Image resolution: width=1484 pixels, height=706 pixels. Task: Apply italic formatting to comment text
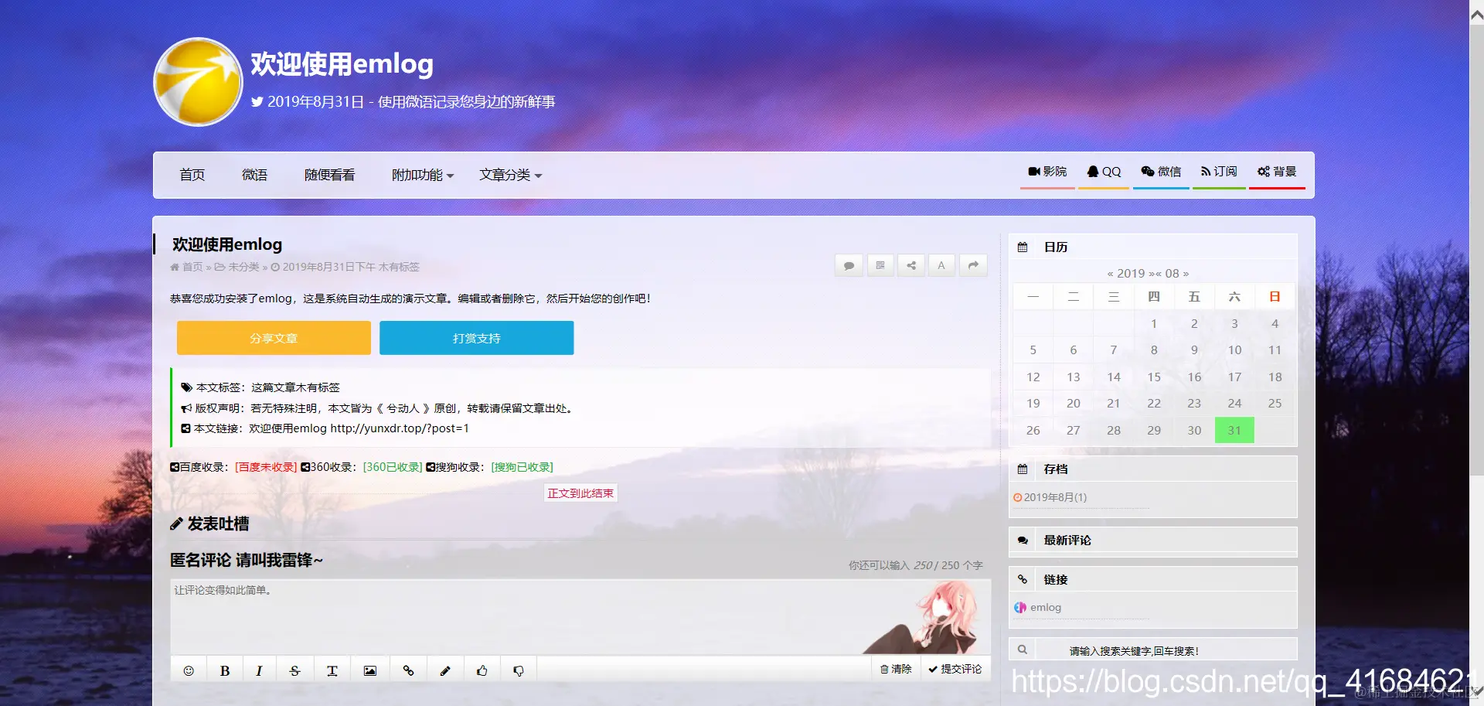click(259, 669)
